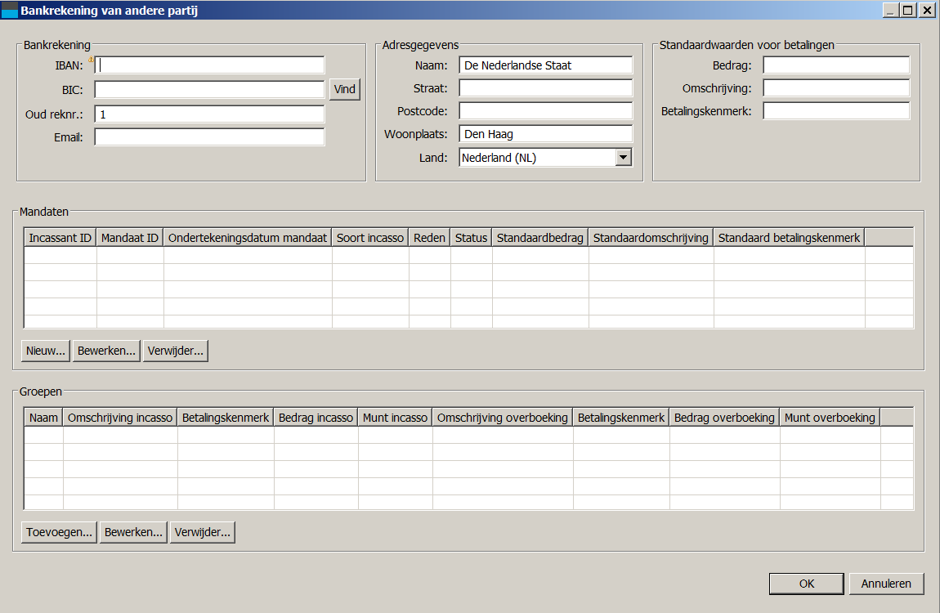Click Bewerken... under the Mandaten table
Screen dimensions: 940x613
coord(106,351)
